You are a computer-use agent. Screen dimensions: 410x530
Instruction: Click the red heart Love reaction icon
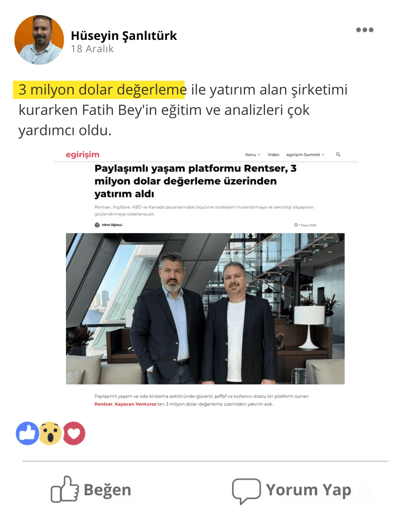point(74,433)
